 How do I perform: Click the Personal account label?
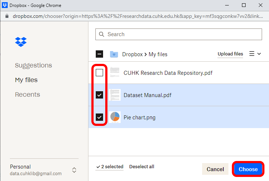click(20, 167)
